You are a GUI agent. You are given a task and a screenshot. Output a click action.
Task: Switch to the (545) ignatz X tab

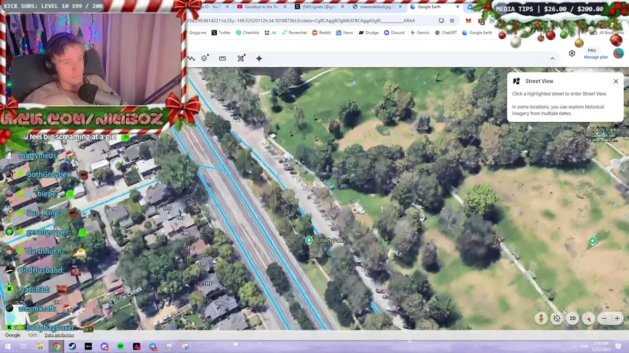tap(319, 7)
